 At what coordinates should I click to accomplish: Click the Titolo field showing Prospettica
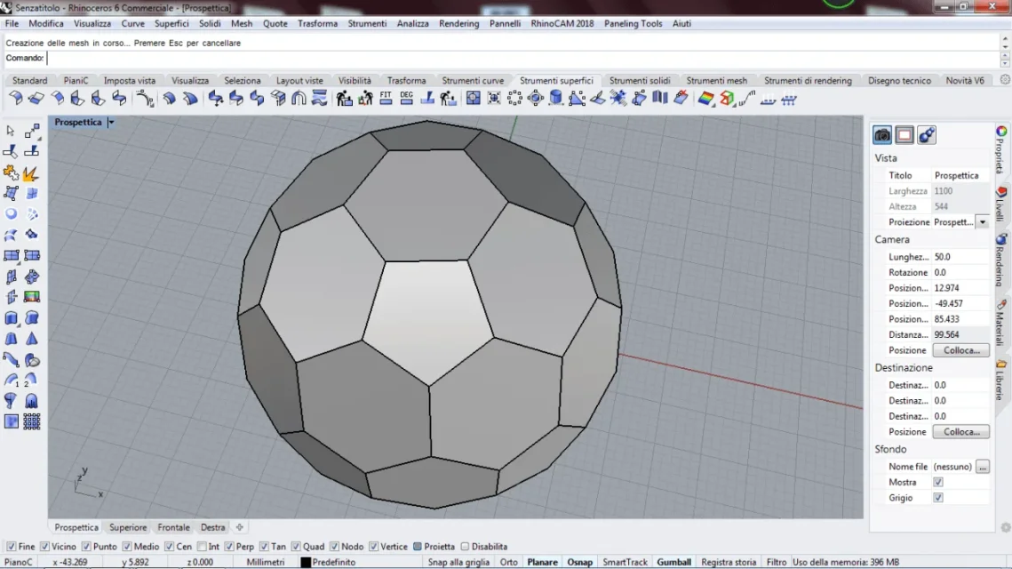point(960,176)
